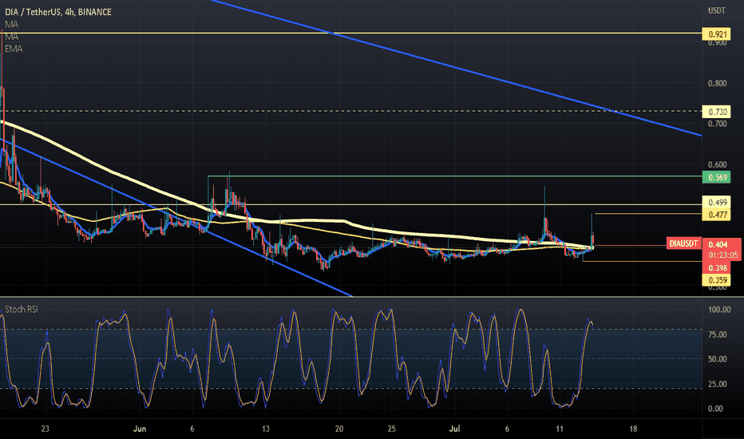Click the 25.00 Stoch RSI scale value
The height and width of the screenshot is (439, 744).
click(717, 384)
